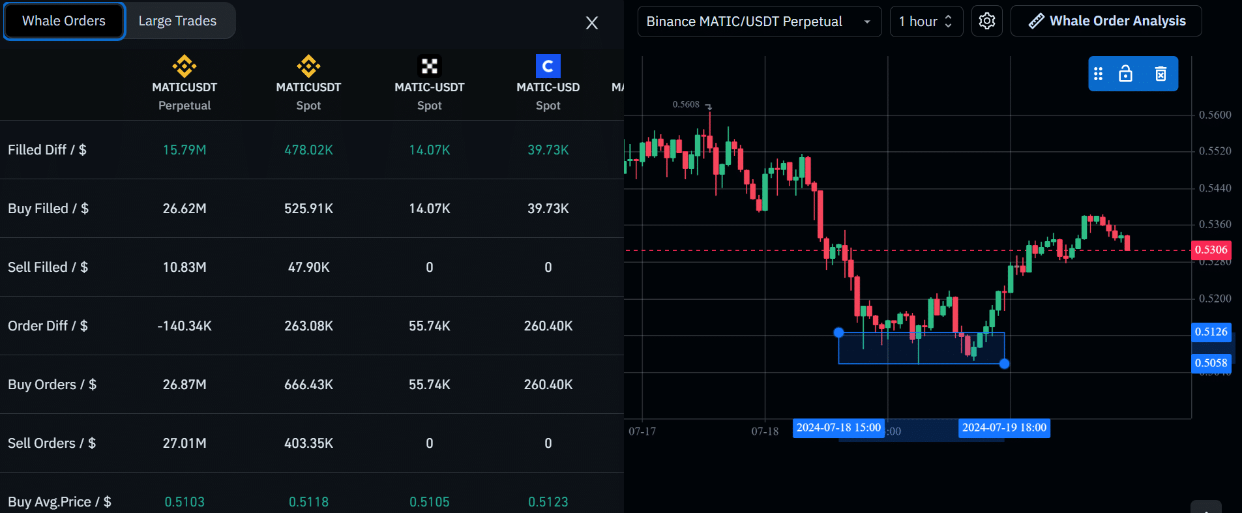Image resolution: width=1242 pixels, height=513 pixels.
Task: Click the current price 0.5306 label
Action: tap(1211, 250)
